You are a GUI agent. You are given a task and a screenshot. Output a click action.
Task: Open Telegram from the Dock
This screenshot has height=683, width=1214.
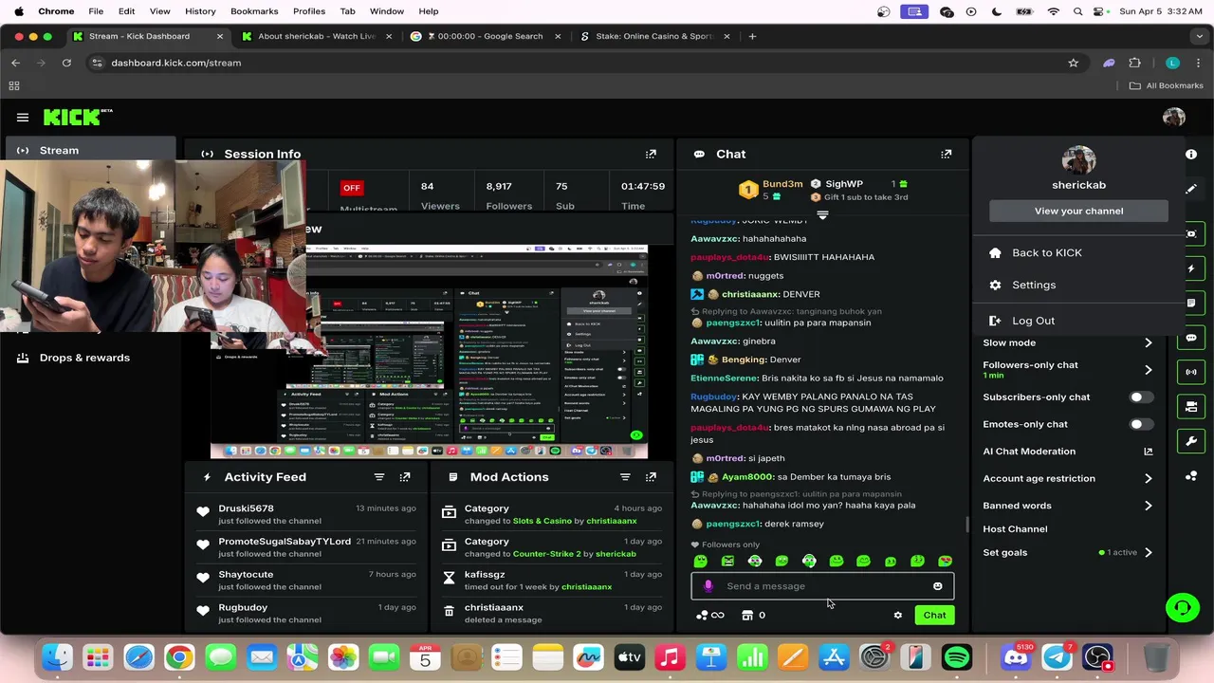[x=1058, y=656]
